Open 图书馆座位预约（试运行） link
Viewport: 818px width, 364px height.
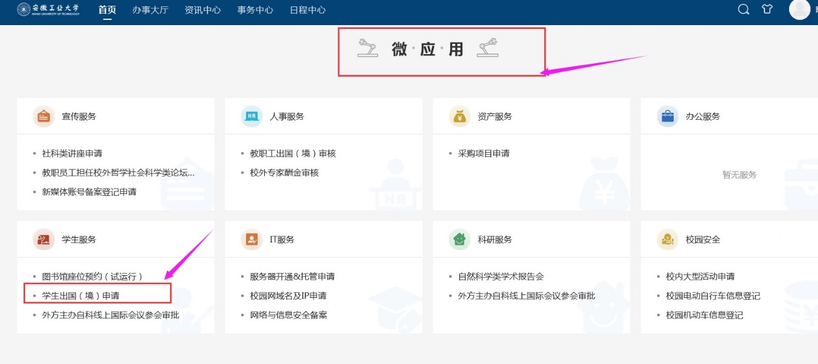pyautogui.click(x=92, y=276)
